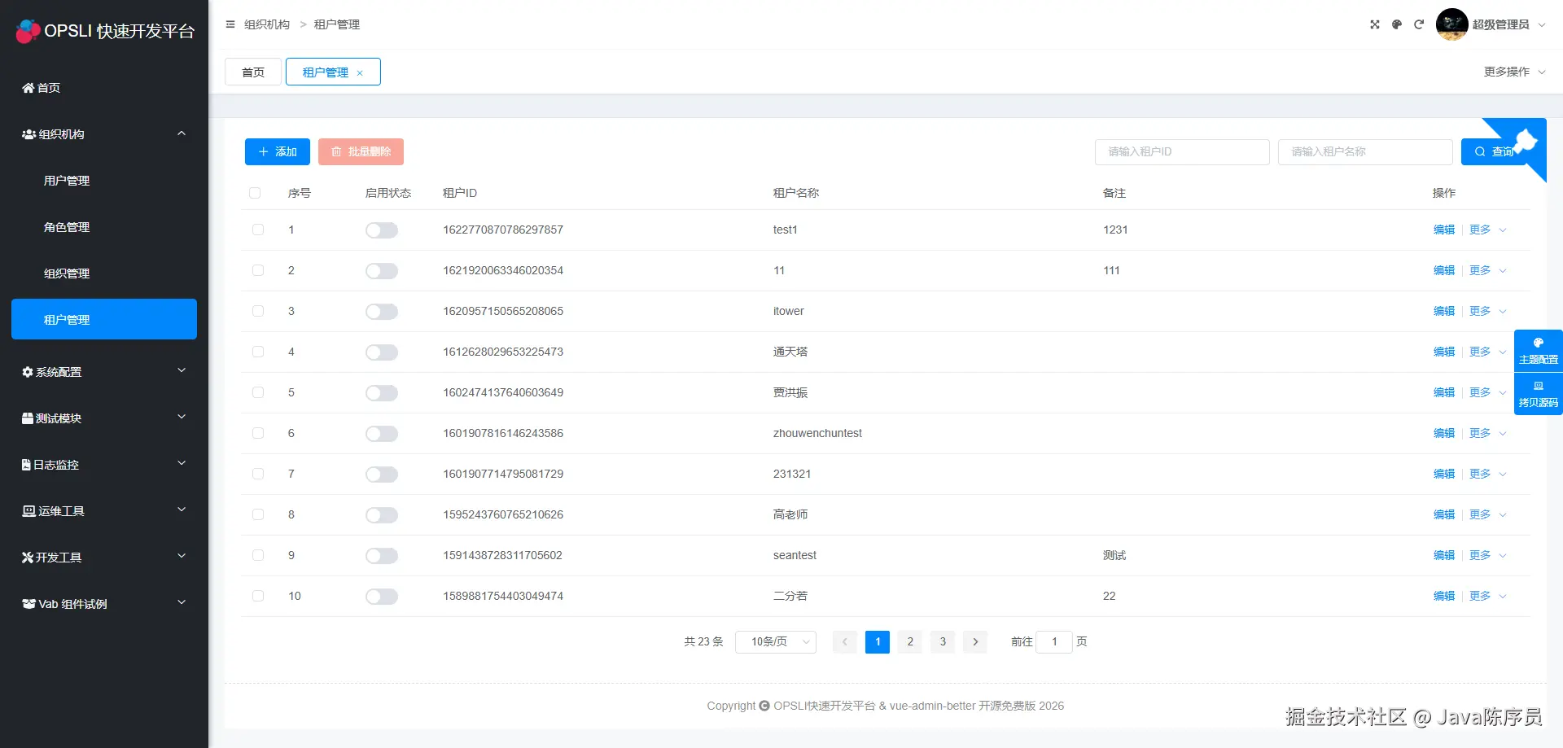
Task: Open 更多 dropdown for tenant 二分若
Action: [1488, 596]
